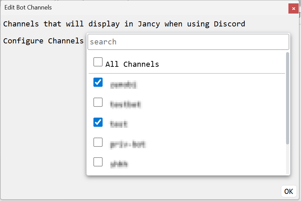Close the Edit Bot Channels dialog
This screenshot has height=201, width=301.
(293, 8)
